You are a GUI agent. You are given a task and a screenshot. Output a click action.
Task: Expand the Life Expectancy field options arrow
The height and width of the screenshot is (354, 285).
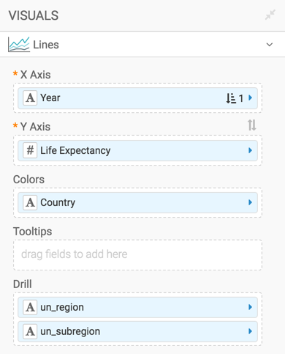tap(250, 150)
